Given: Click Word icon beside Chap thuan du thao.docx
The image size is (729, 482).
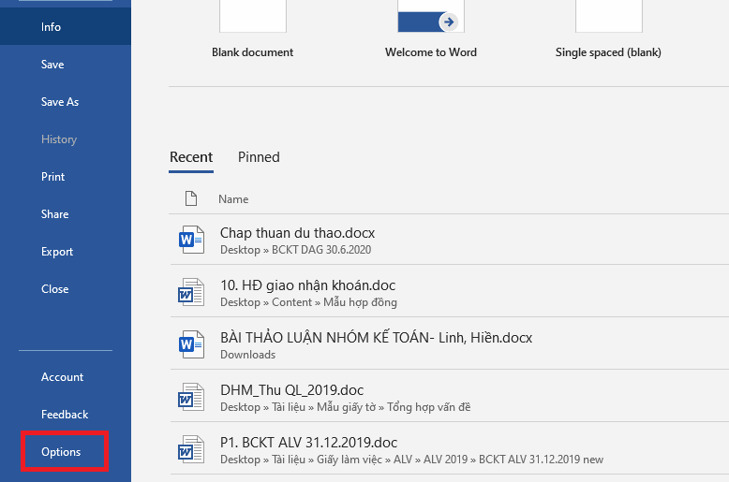Looking at the screenshot, I should (x=191, y=240).
